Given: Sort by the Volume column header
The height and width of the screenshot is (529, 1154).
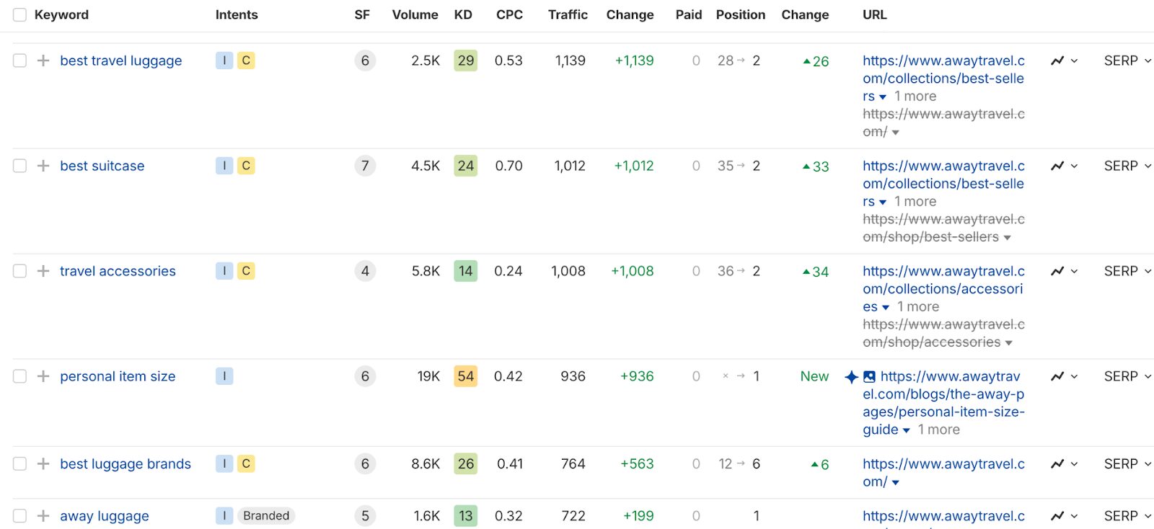Looking at the screenshot, I should click(415, 14).
